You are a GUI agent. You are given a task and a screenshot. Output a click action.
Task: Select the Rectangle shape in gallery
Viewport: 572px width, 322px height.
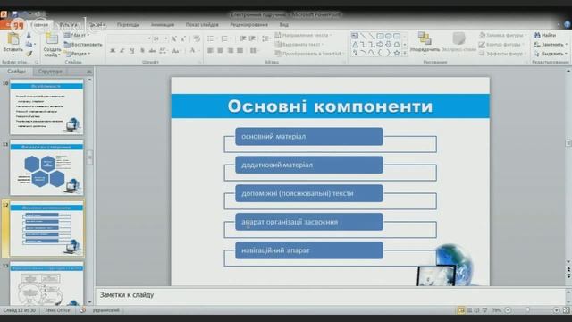380,36
